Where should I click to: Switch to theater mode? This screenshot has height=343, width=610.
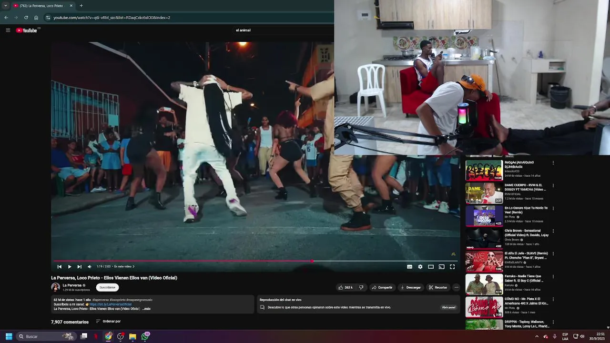431,267
